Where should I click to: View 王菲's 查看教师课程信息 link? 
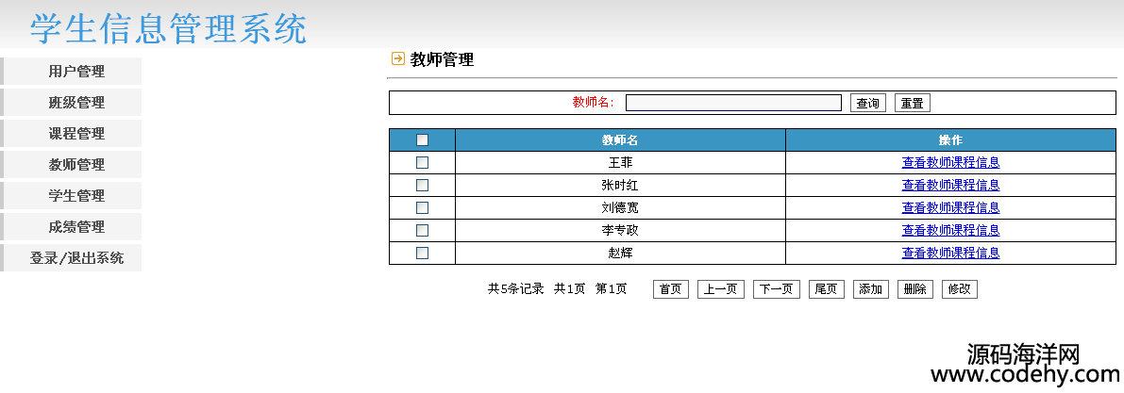950,162
